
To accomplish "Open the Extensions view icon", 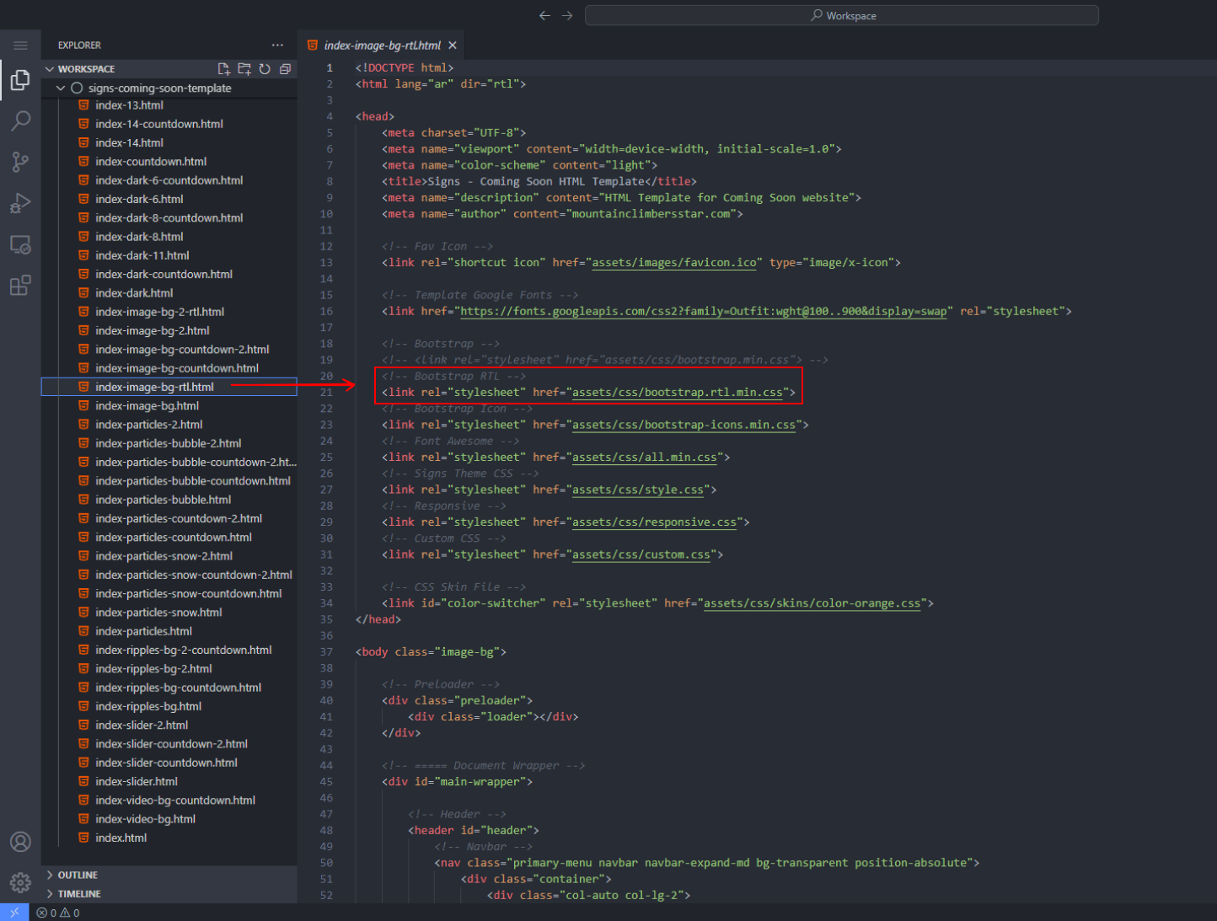I will [x=20, y=286].
